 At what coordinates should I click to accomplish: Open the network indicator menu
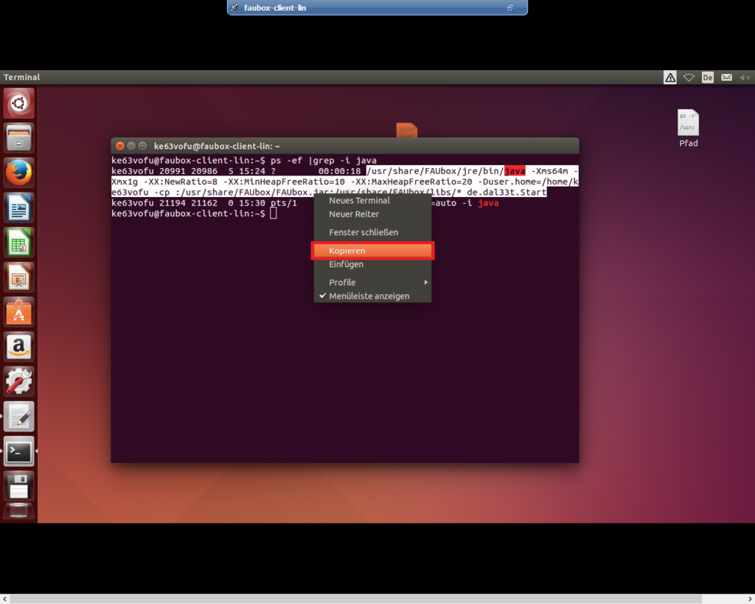click(x=689, y=77)
